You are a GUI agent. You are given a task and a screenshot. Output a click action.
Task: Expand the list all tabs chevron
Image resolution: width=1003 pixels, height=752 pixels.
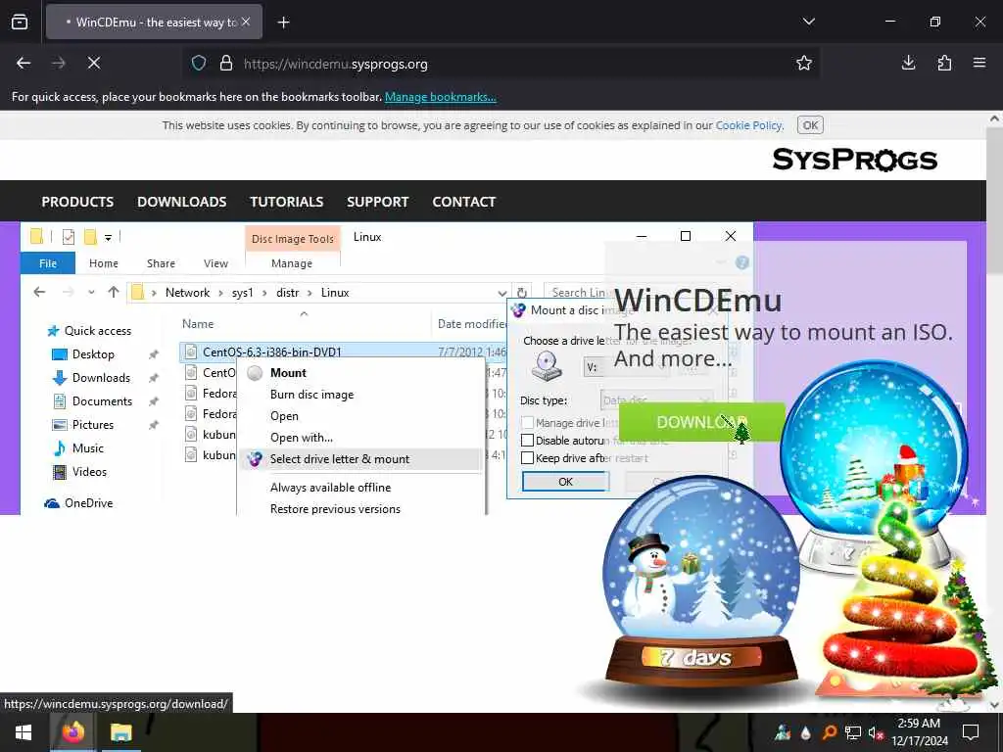point(808,22)
